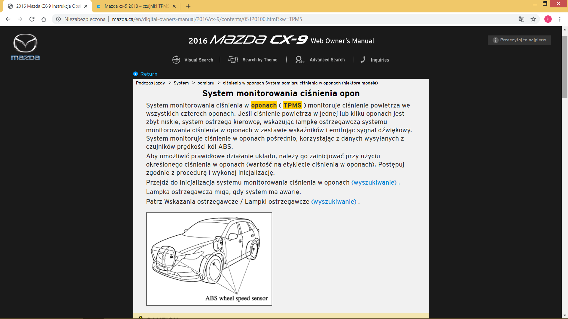Click the Mazda logo in header
The image size is (568, 319).
(x=25, y=47)
